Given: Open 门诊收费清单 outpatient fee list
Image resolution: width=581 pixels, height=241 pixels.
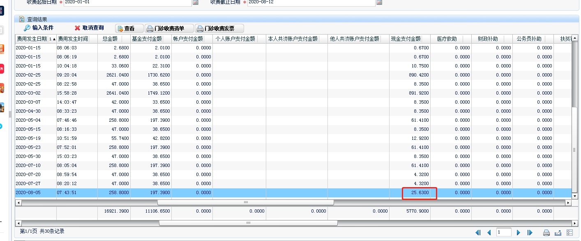Looking at the screenshot, I should click(x=169, y=28).
